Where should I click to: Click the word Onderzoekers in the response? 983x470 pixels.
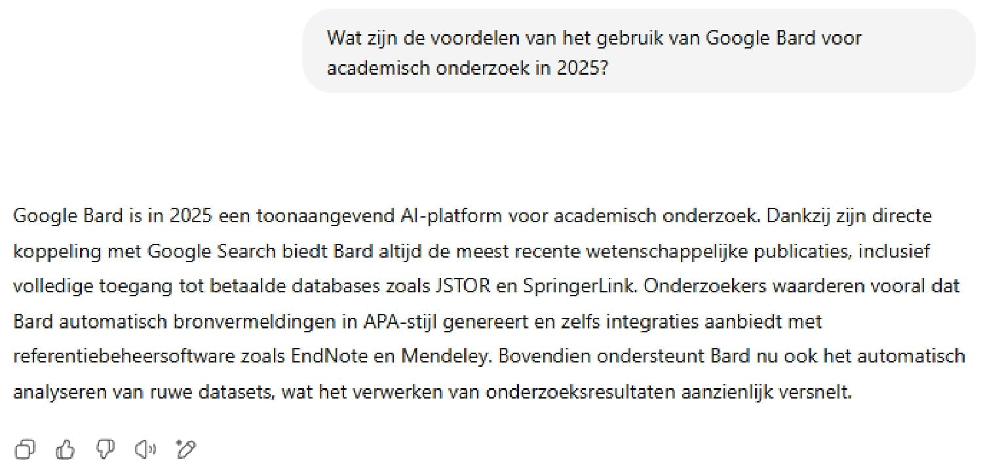pos(706,286)
